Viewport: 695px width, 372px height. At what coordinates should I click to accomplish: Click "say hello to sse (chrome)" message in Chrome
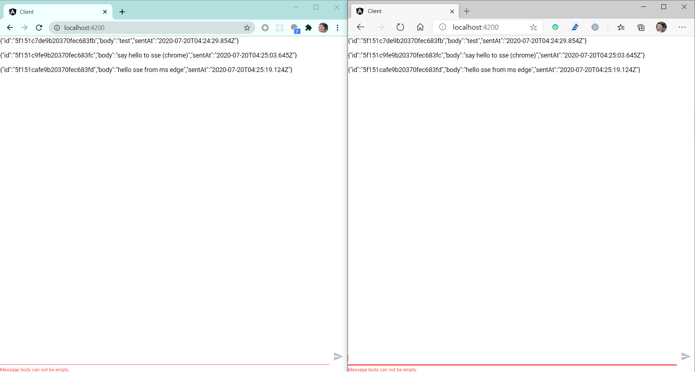148,55
